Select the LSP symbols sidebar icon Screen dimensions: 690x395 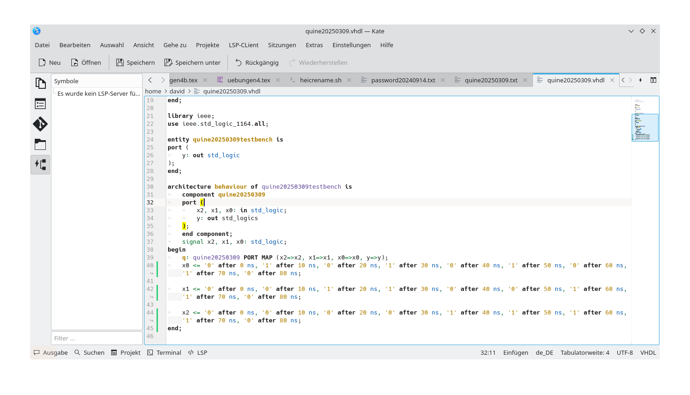[40, 164]
